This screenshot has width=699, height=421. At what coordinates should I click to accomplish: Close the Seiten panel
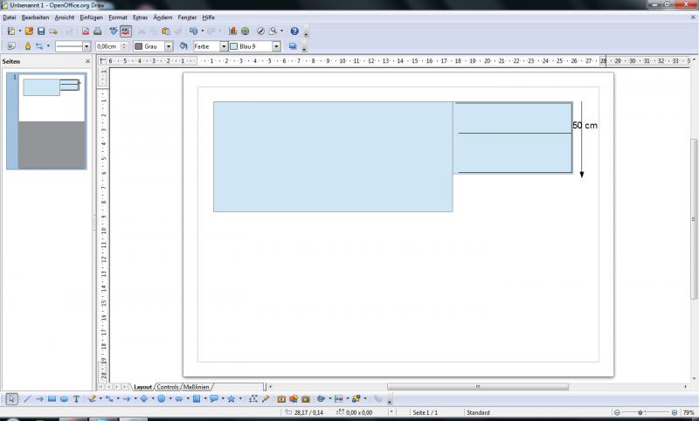click(87, 62)
